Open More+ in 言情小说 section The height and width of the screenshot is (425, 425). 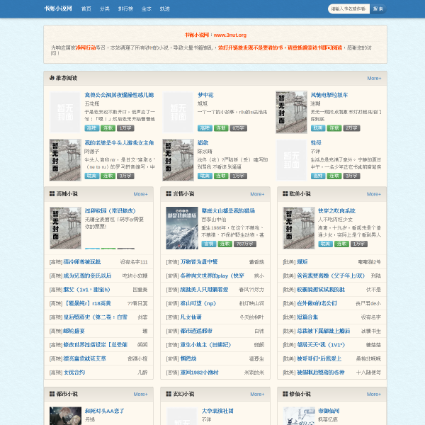(257, 194)
